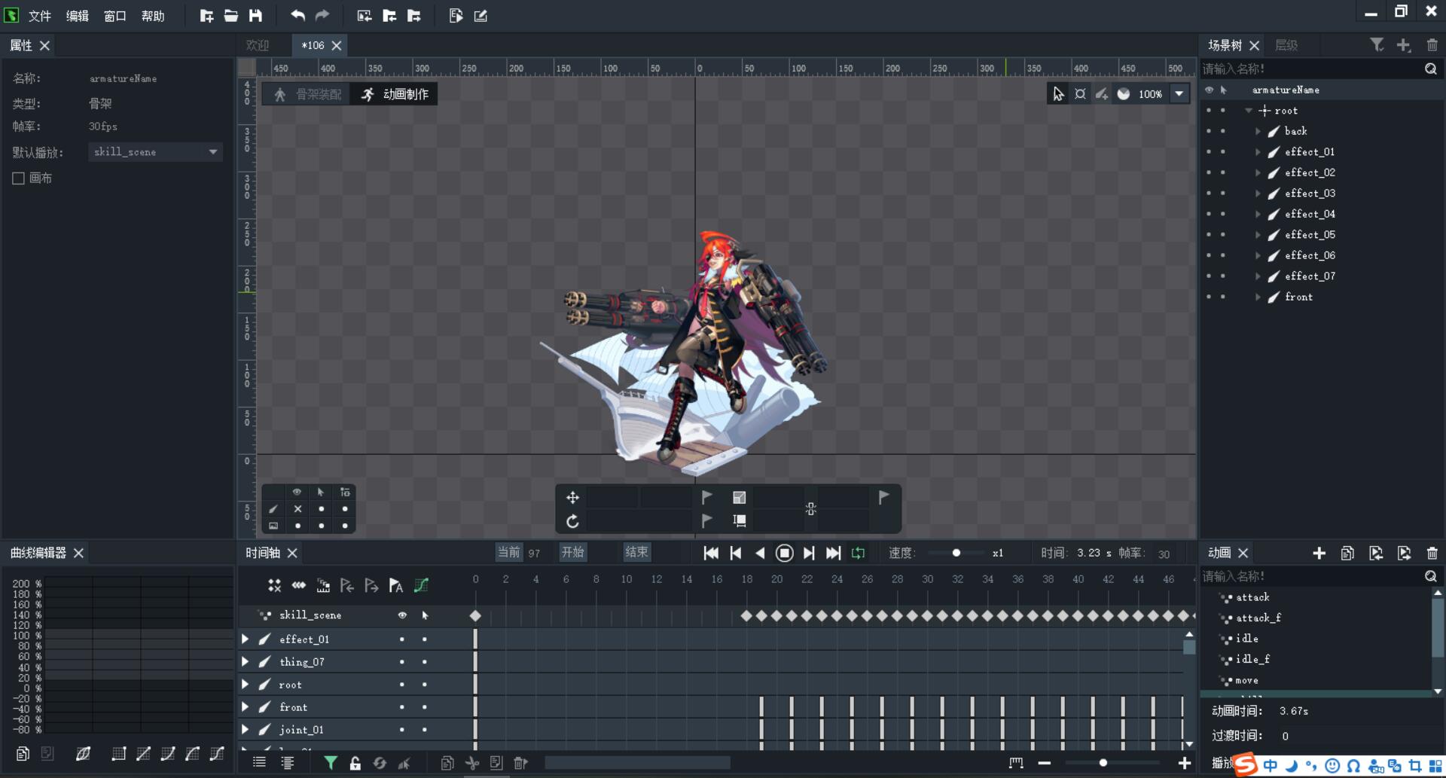Switch to 骨架装配 mode

tap(307, 94)
